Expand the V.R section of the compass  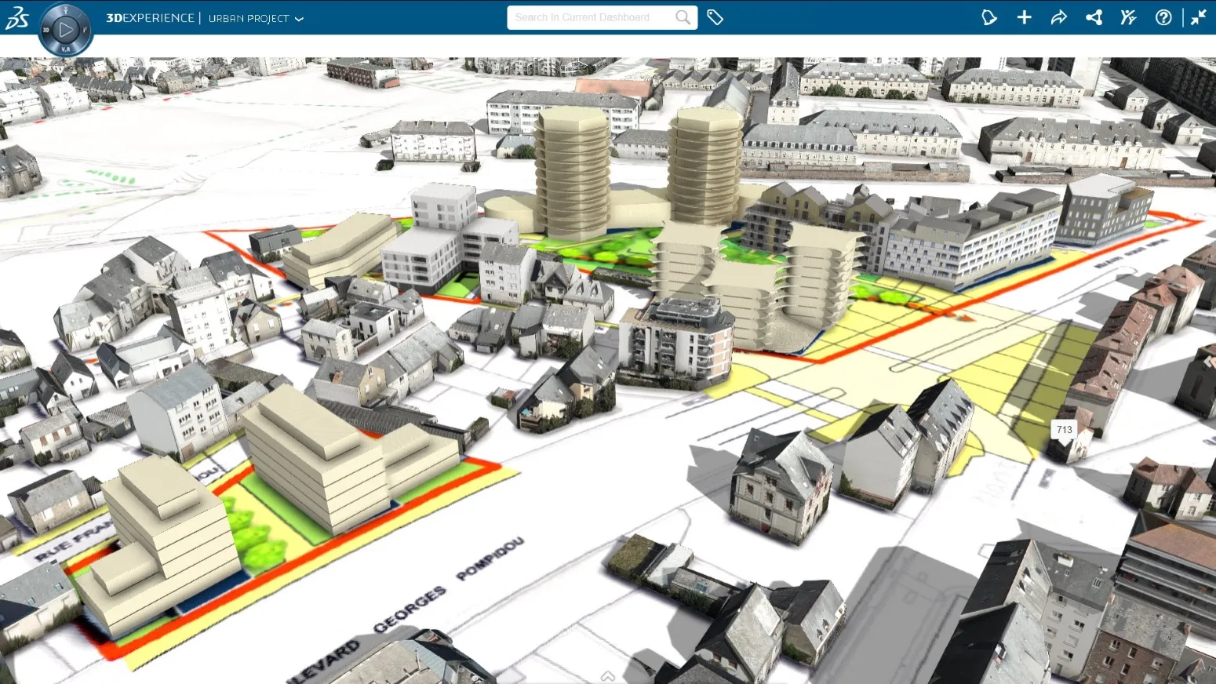[x=66, y=49]
